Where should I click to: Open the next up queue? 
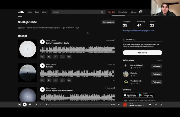click(x=161, y=104)
